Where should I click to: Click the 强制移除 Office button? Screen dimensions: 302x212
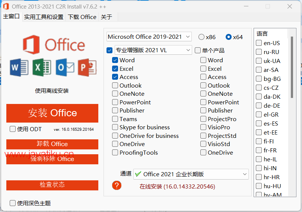[x=52, y=159]
